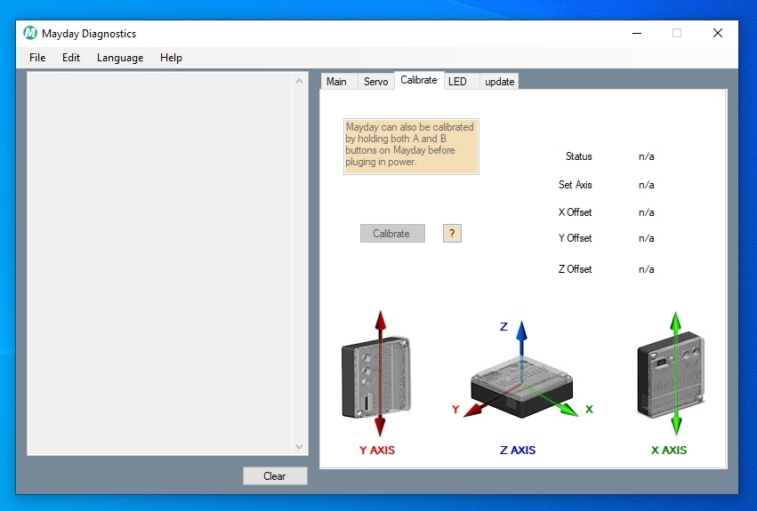757x511 pixels.
Task: Open the Language menu
Action: pyautogui.click(x=120, y=58)
